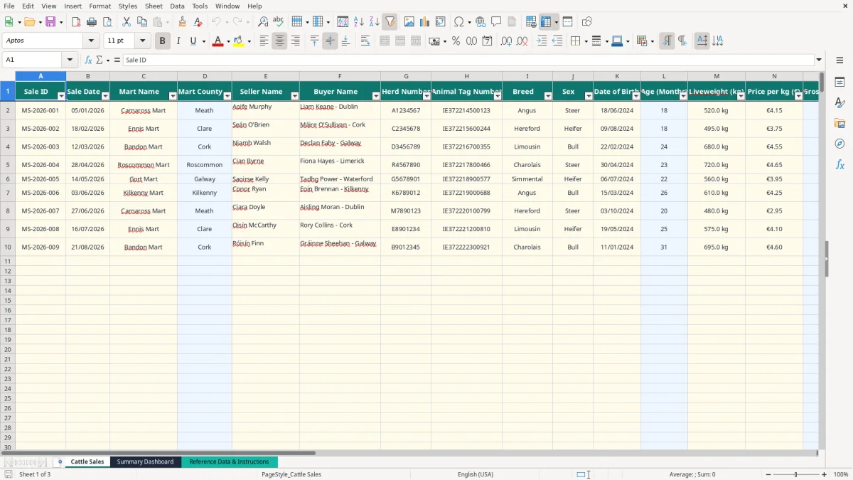The height and width of the screenshot is (480, 853).
Task: Insert Hyperlink via globe icon
Action: pos(481,22)
